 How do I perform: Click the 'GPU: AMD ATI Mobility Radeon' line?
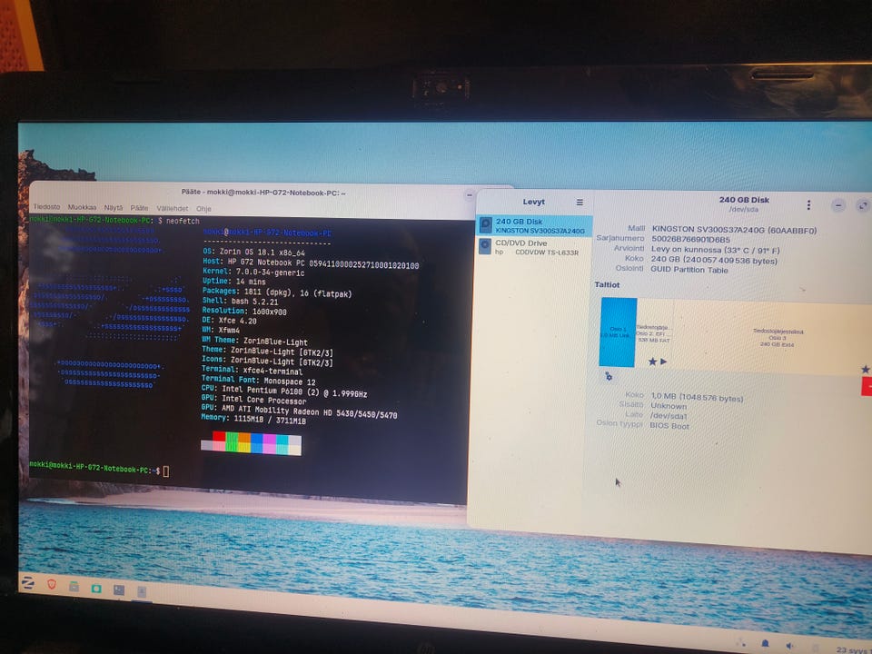(299, 411)
